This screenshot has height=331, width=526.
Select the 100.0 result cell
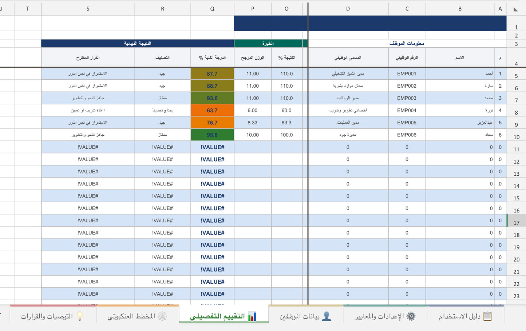[x=286, y=135]
